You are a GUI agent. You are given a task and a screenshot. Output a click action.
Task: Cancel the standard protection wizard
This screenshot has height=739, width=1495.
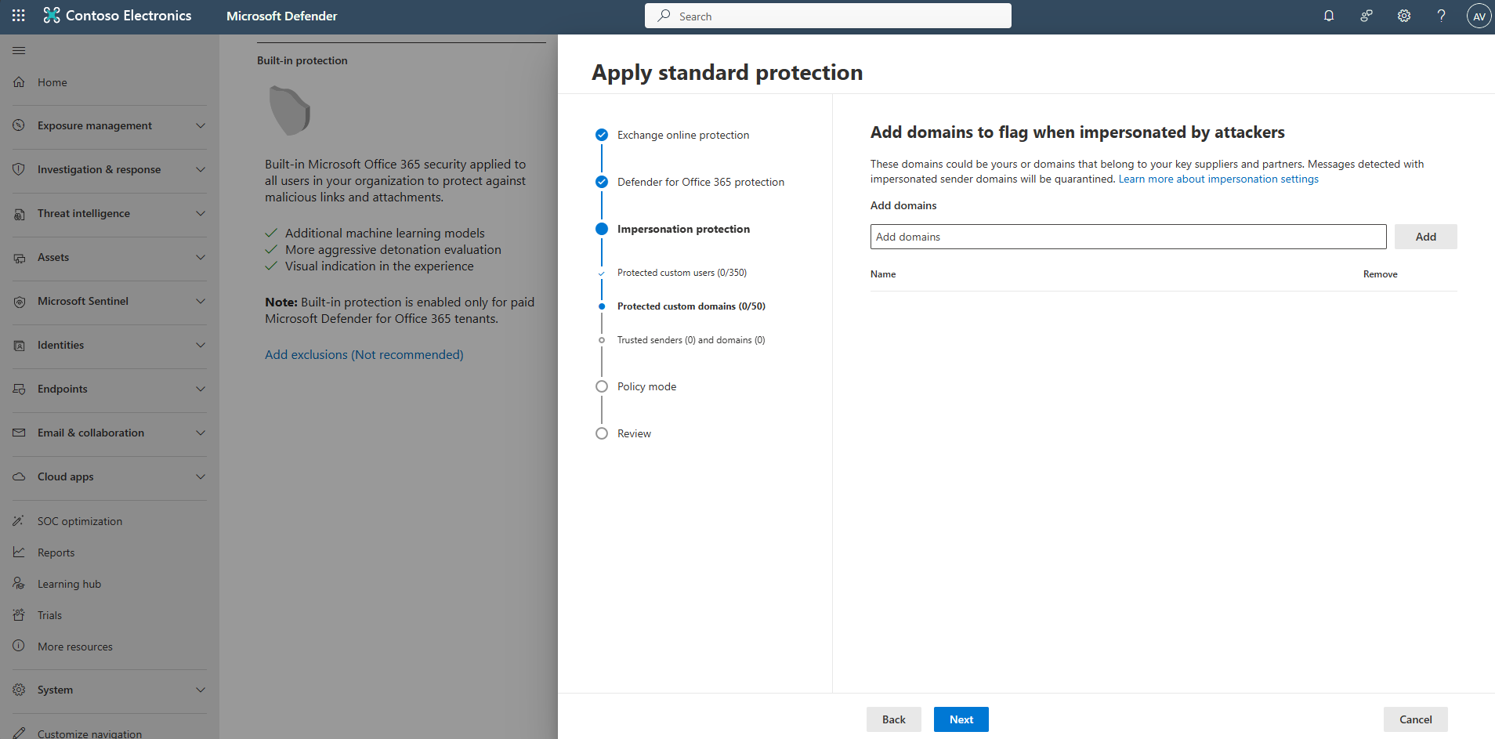(x=1416, y=719)
